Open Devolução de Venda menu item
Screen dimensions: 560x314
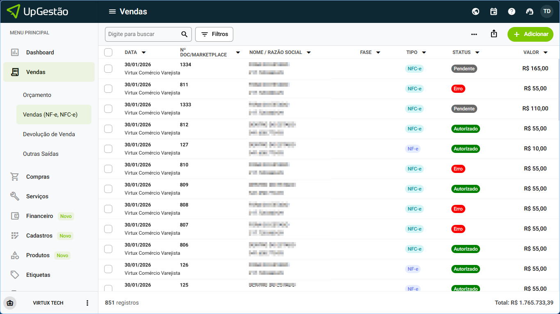point(49,134)
